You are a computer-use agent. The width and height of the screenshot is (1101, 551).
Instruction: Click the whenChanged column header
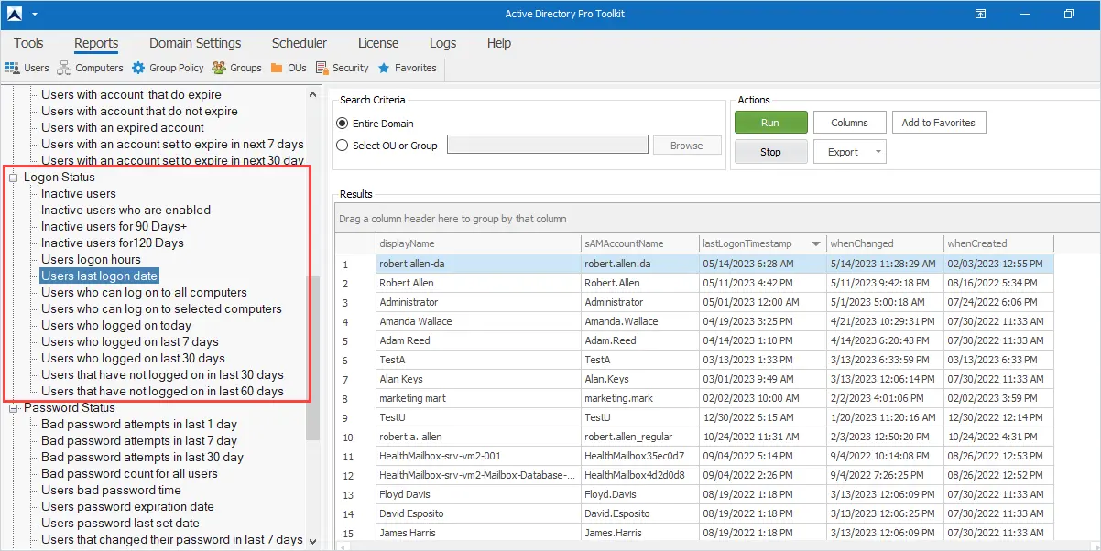884,243
